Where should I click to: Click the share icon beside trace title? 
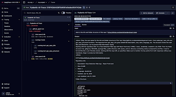coord(89,8)
